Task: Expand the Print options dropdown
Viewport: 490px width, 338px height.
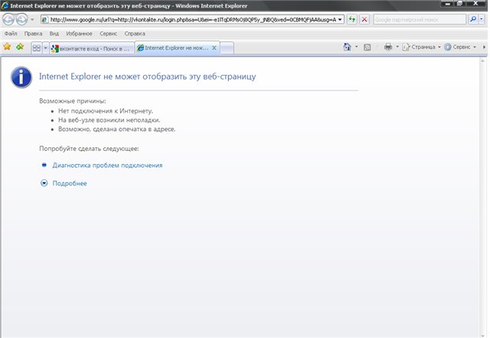Action: [397, 47]
